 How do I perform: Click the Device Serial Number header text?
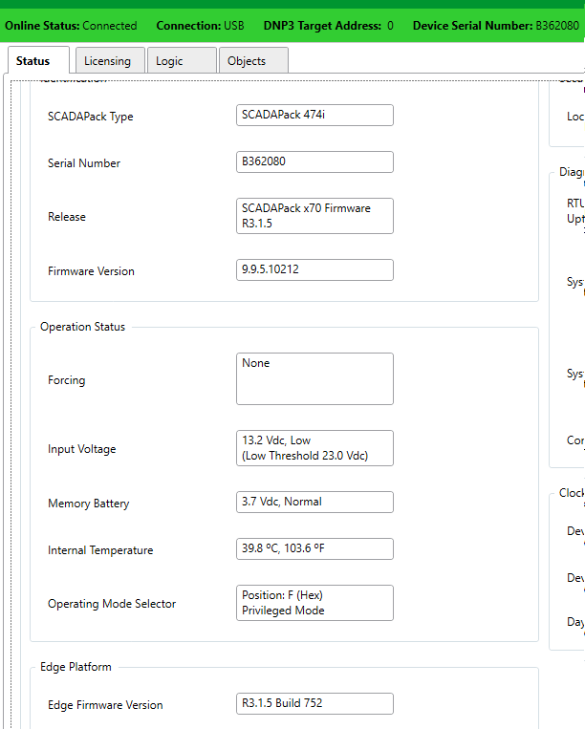point(496,26)
